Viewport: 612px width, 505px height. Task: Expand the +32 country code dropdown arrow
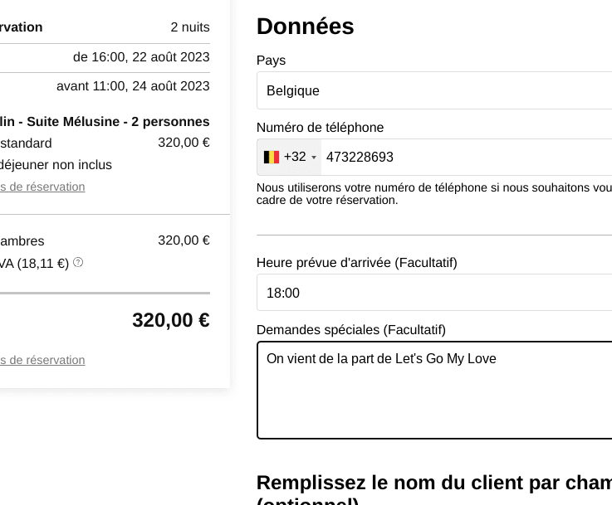(x=313, y=158)
